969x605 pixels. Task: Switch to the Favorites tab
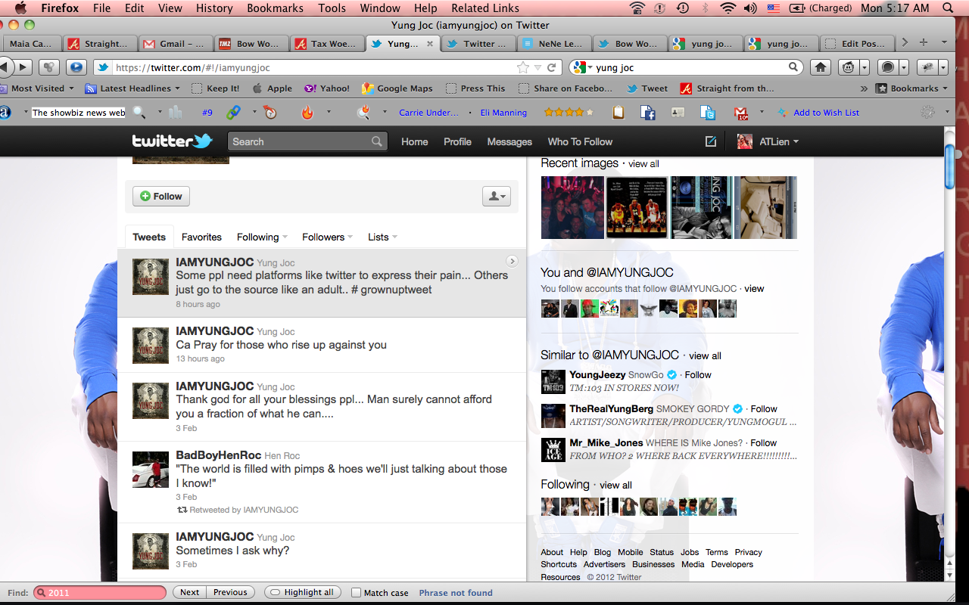(x=201, y=237)
